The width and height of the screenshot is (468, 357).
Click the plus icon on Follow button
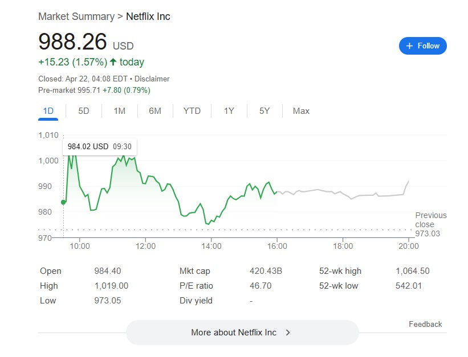pyautogui.click(x=409, y=46)
